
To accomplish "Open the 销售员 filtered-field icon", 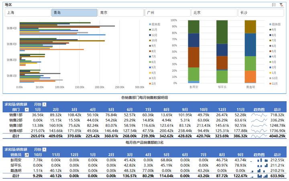I will pos(27,155).
